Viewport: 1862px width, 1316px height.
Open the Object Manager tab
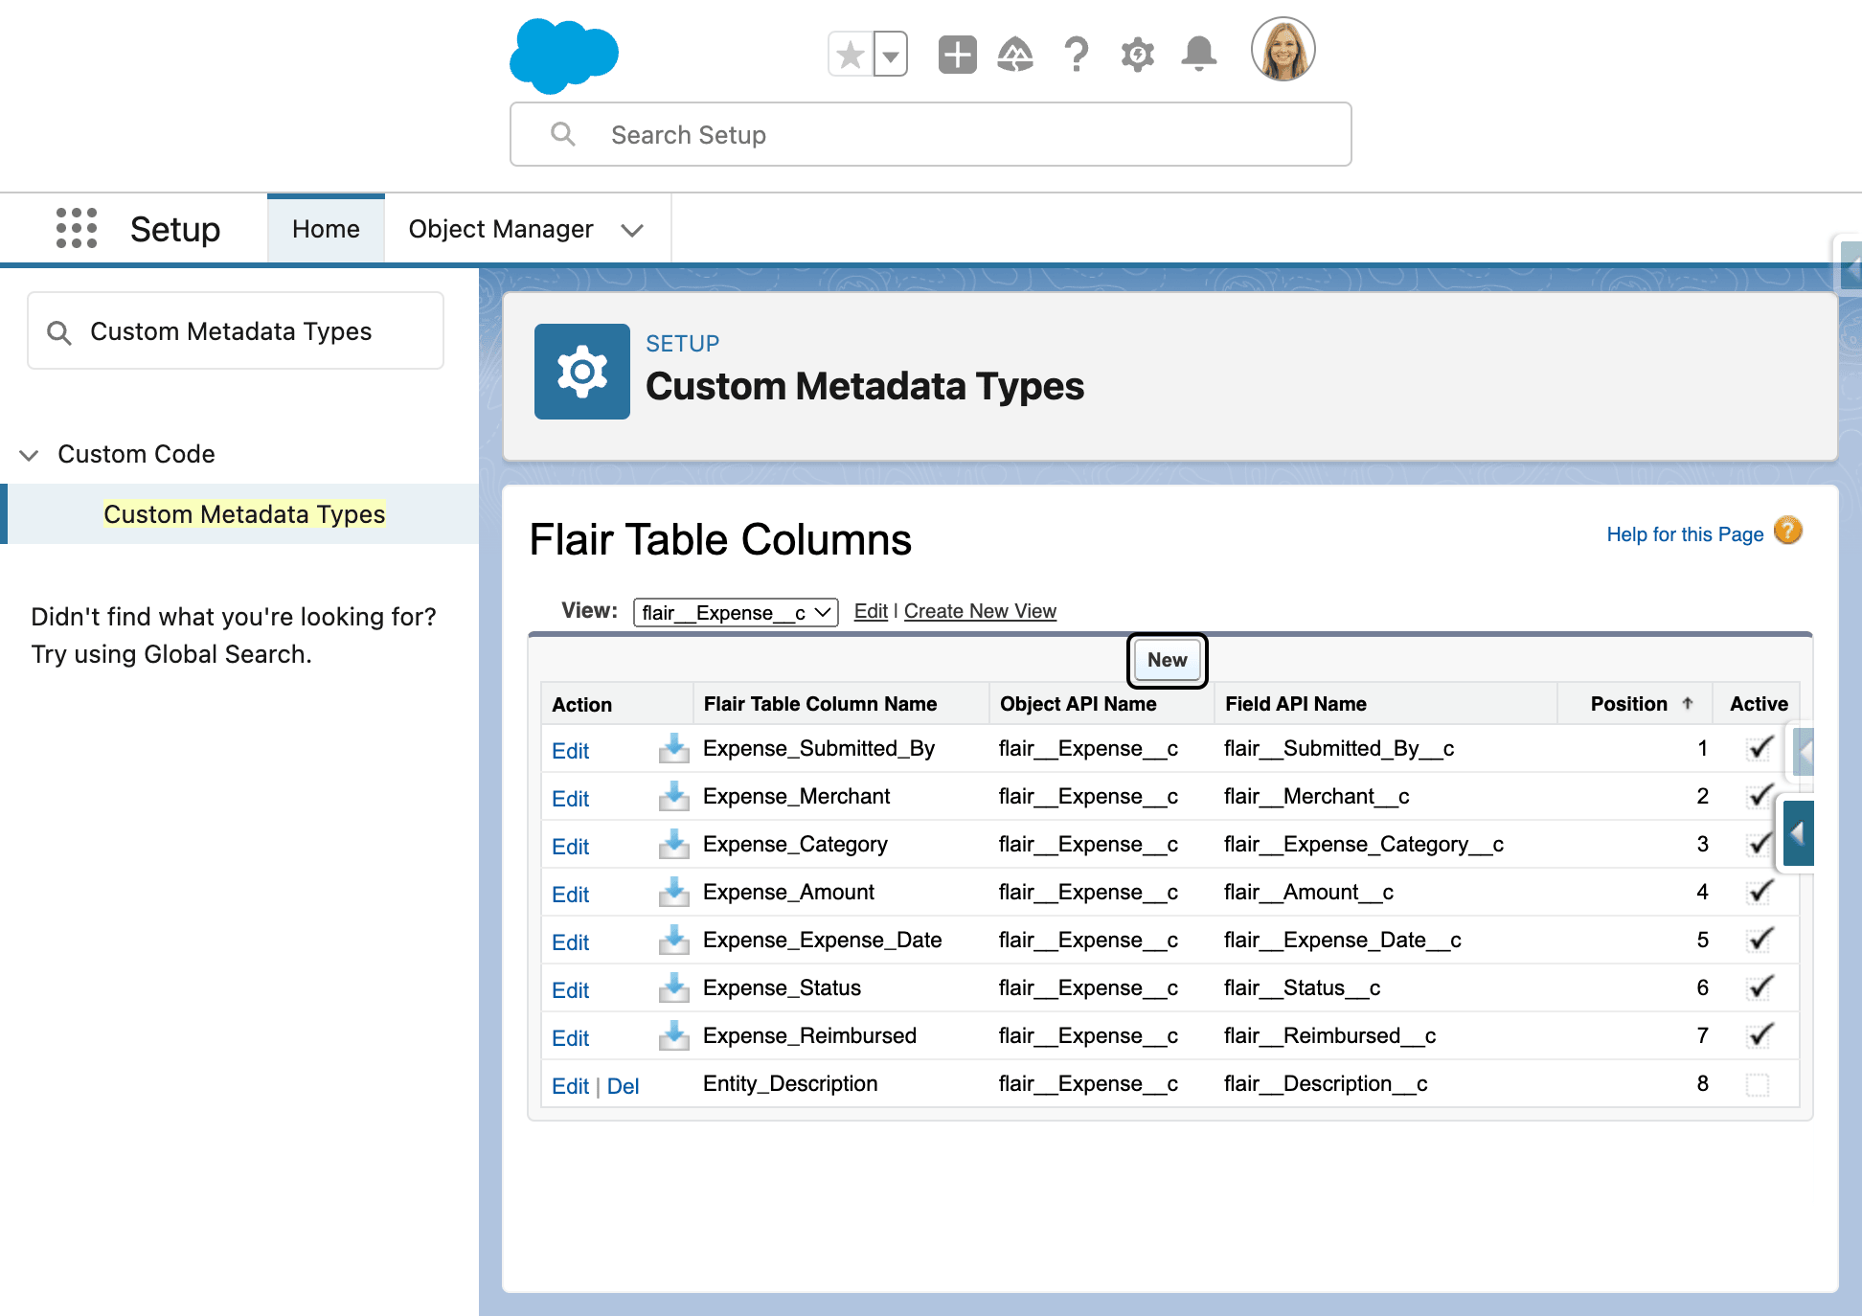click(x=501, y=229)
